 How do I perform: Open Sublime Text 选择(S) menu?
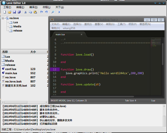(x=77, y=24)
